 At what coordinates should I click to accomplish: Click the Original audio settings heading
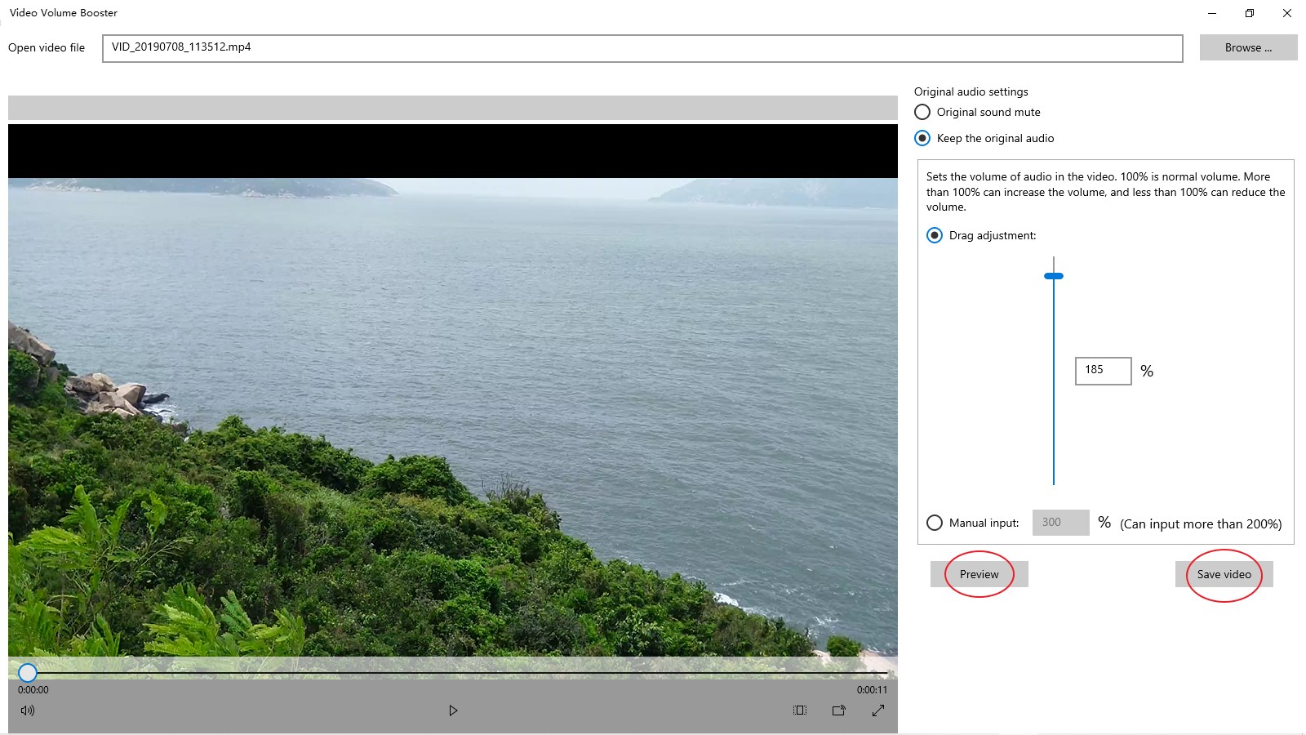971,91
